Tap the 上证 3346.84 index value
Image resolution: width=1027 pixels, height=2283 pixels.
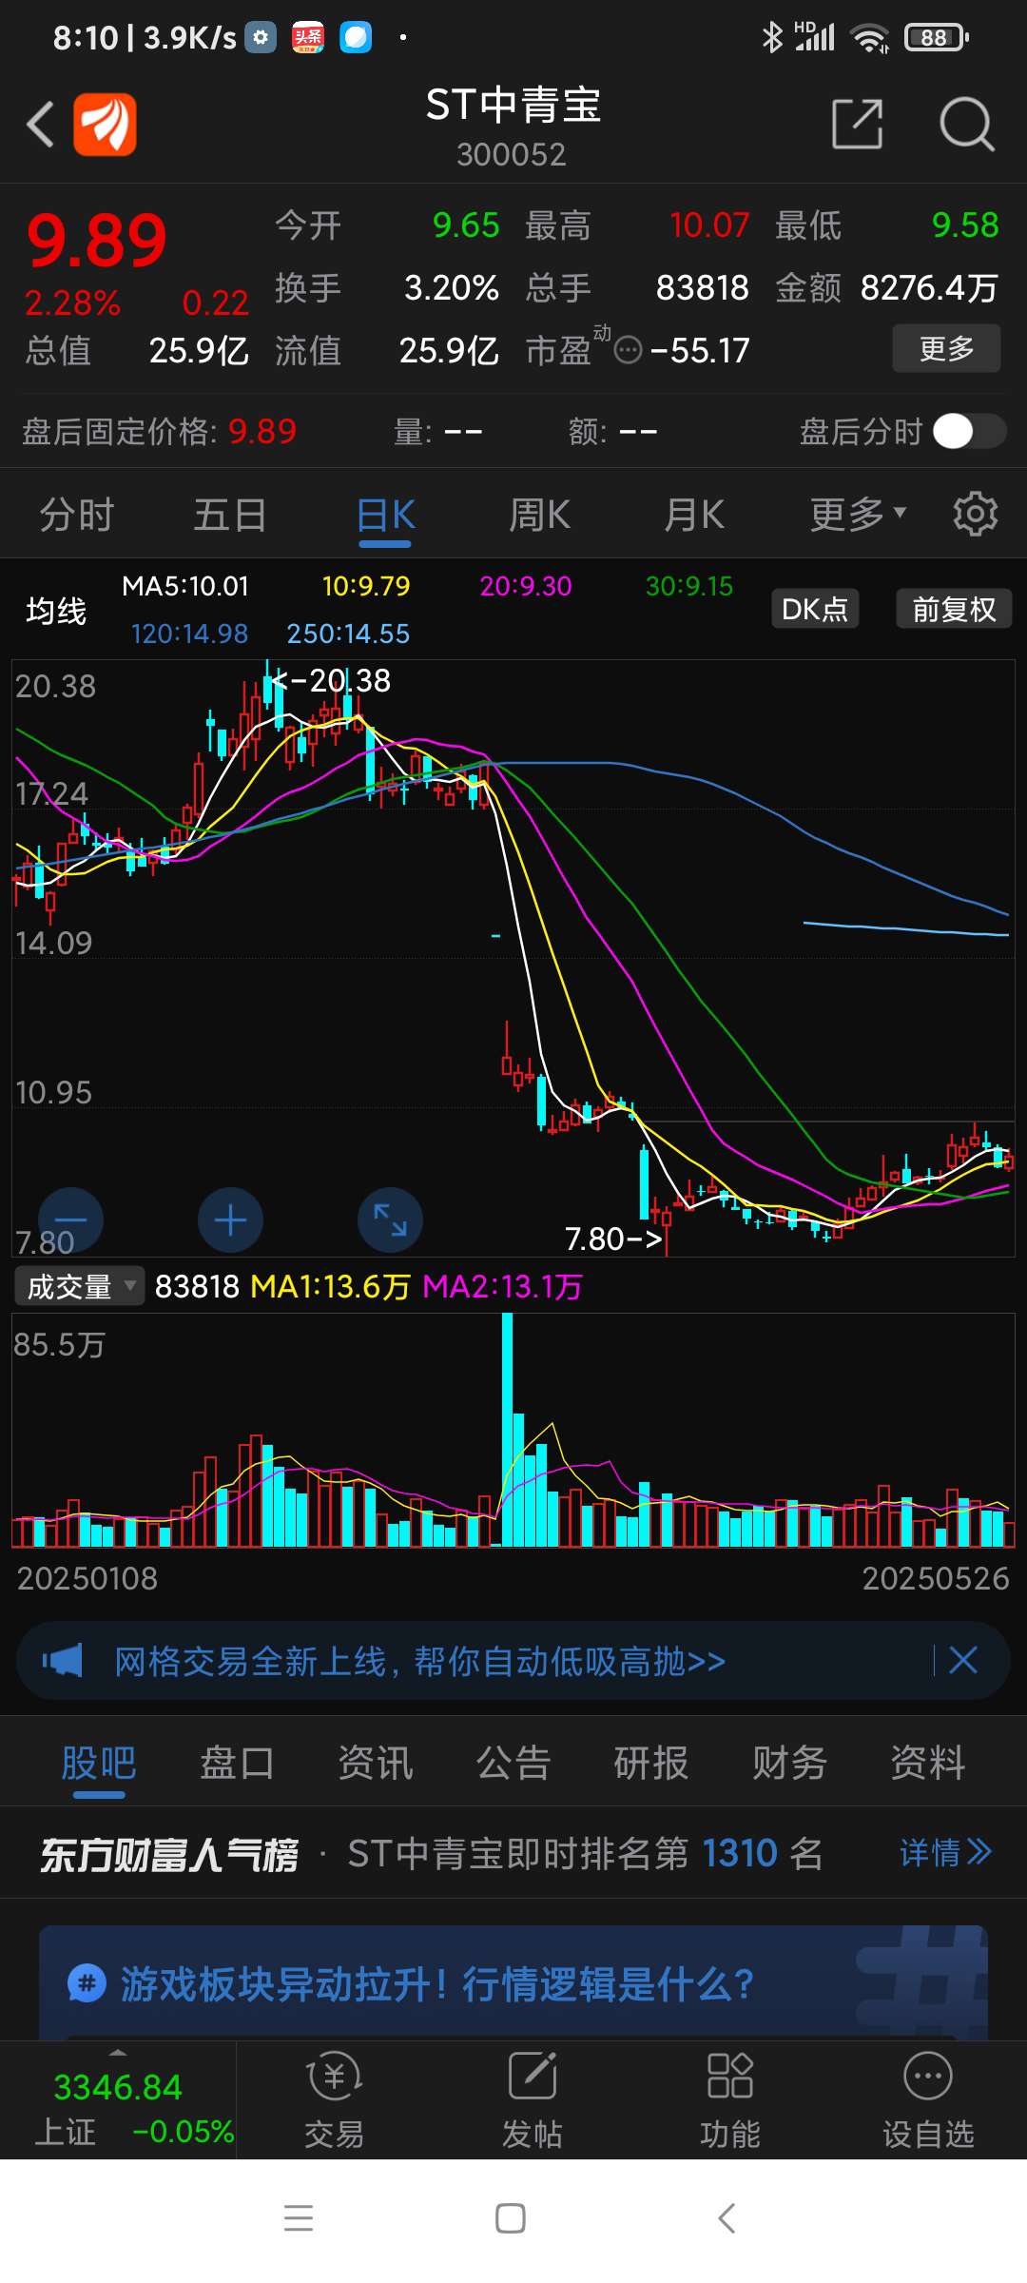[x=118, y=2087]
